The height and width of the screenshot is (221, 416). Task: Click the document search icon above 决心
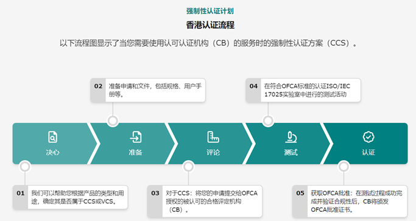click(52, 137)
